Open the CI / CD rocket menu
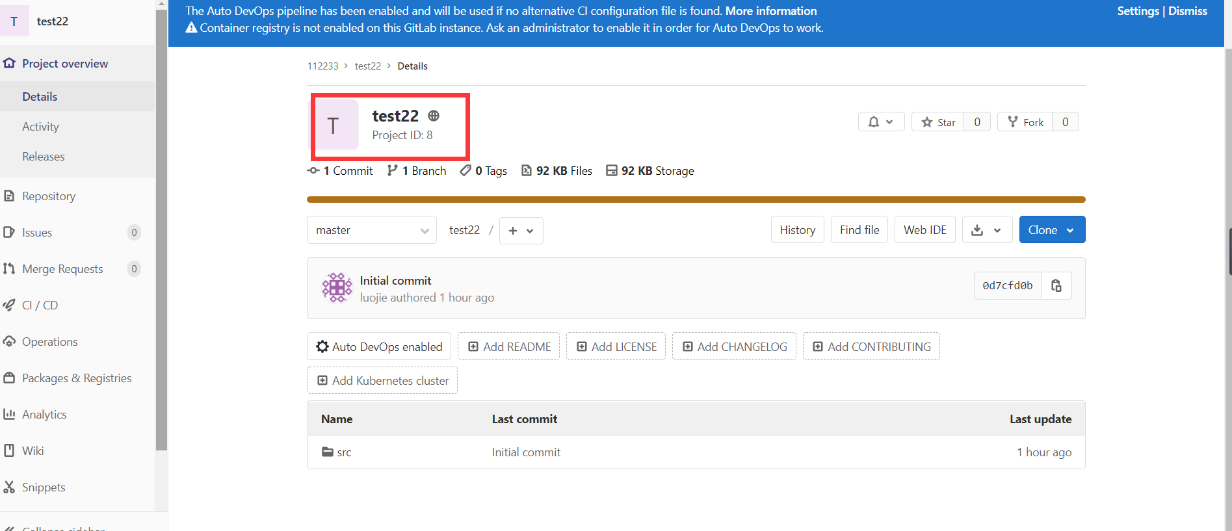This screenshot has width=1232, height=531. point(9,305)
